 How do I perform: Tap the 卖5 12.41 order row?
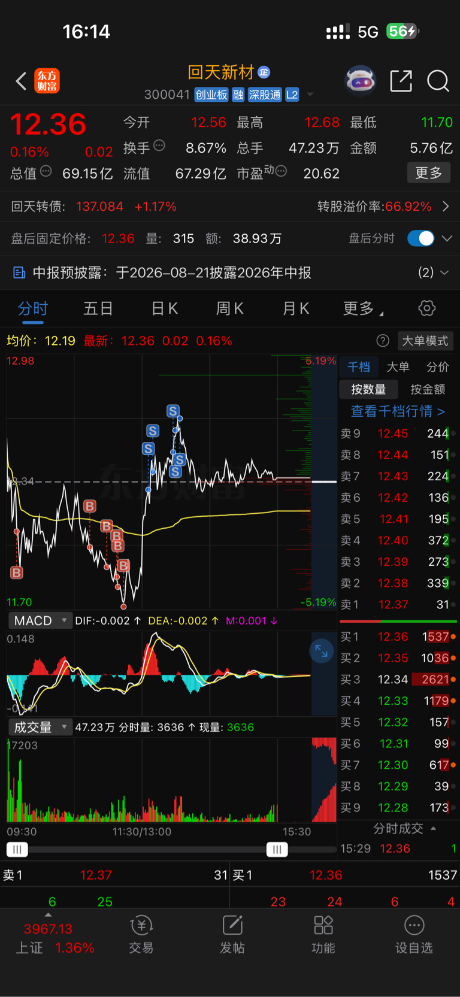[x=398, y=519]
